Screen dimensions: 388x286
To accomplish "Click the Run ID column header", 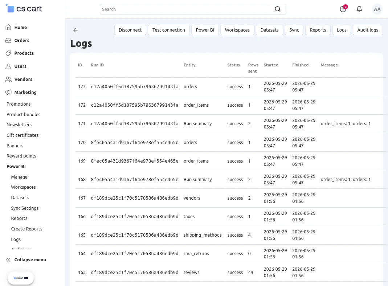I will pyautogui.click(x=97, y=65).
